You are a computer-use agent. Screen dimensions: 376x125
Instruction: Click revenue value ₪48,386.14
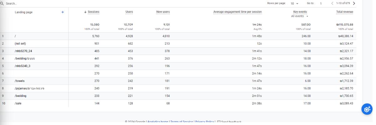point(346,36)
